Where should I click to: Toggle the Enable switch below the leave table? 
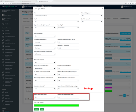[26, 99]
